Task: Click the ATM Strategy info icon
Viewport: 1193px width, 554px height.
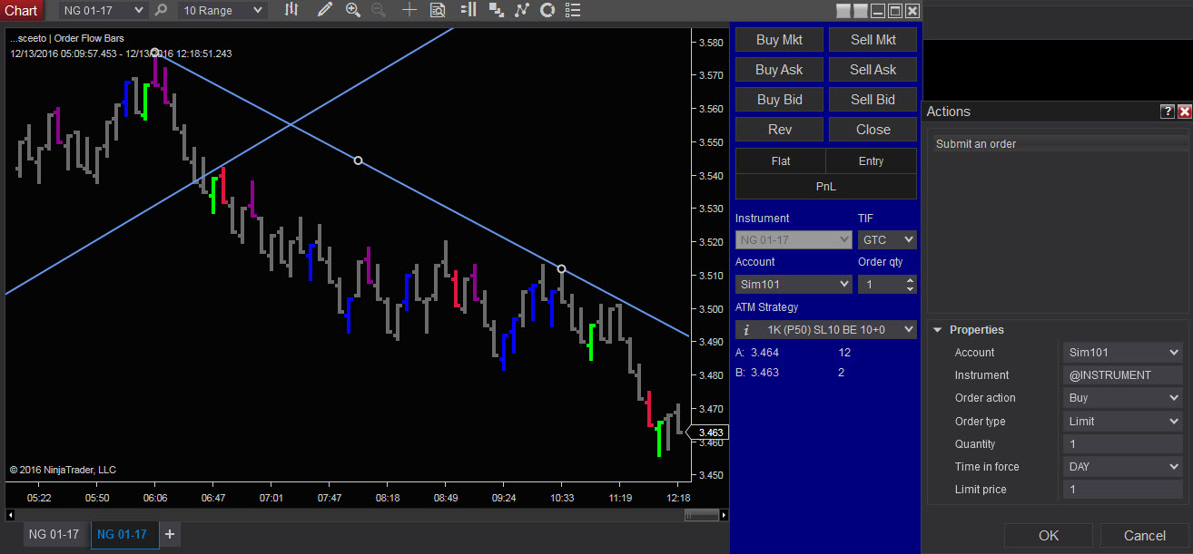Action: coord(745,330)
